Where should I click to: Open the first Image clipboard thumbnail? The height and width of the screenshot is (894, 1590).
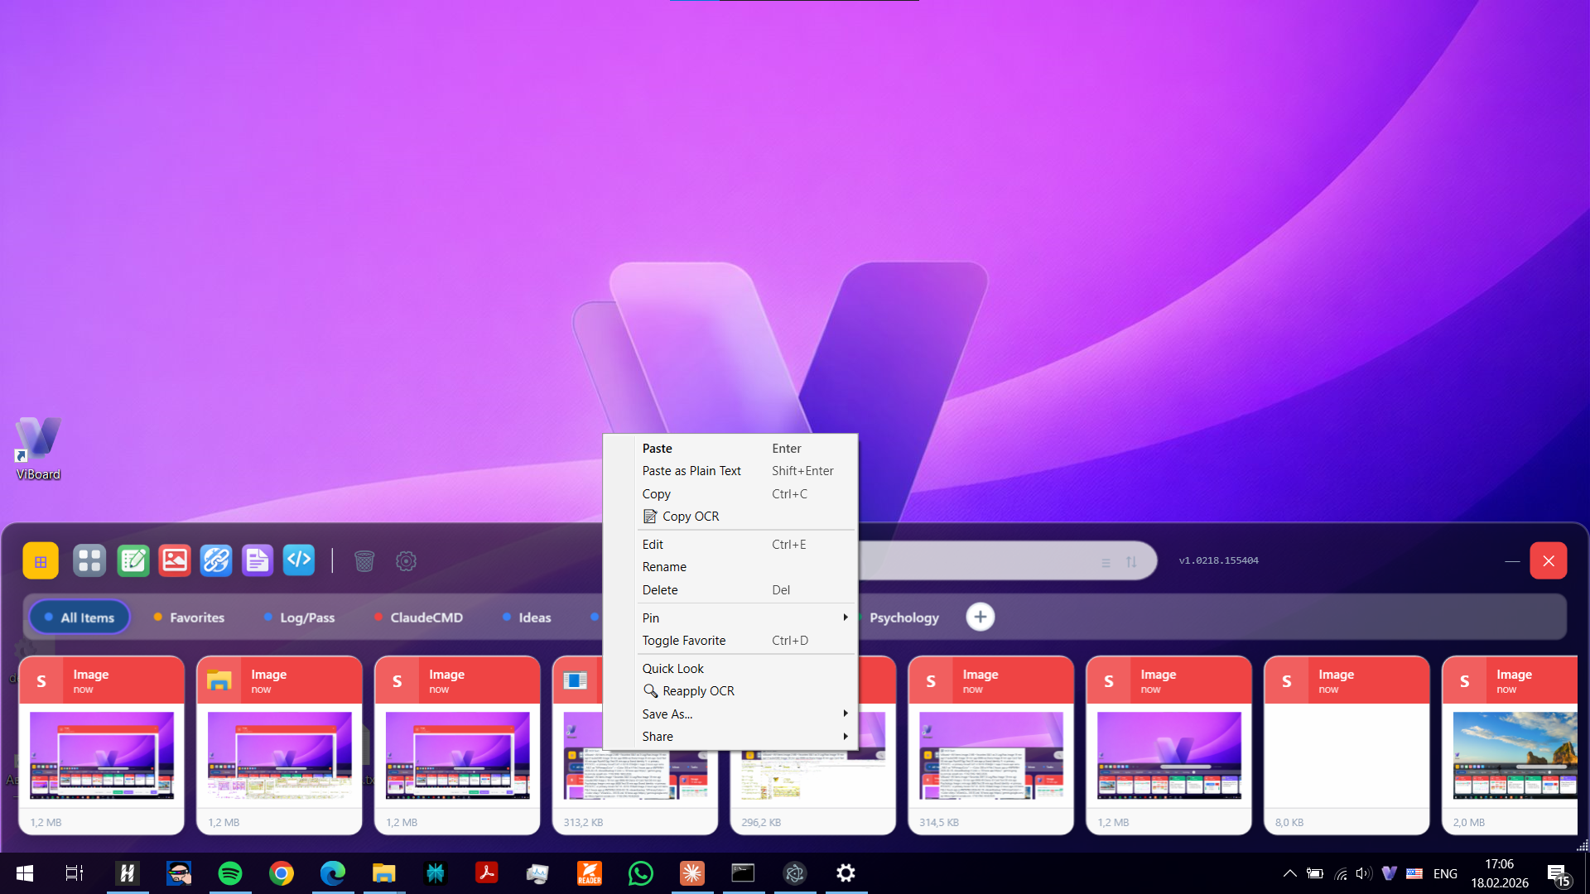(x=101, y=754)
